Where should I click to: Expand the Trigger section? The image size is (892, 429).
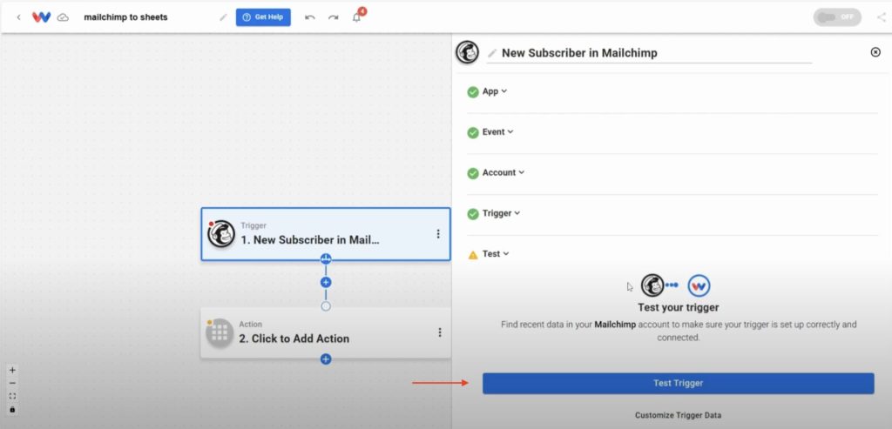tap(501, 214)
